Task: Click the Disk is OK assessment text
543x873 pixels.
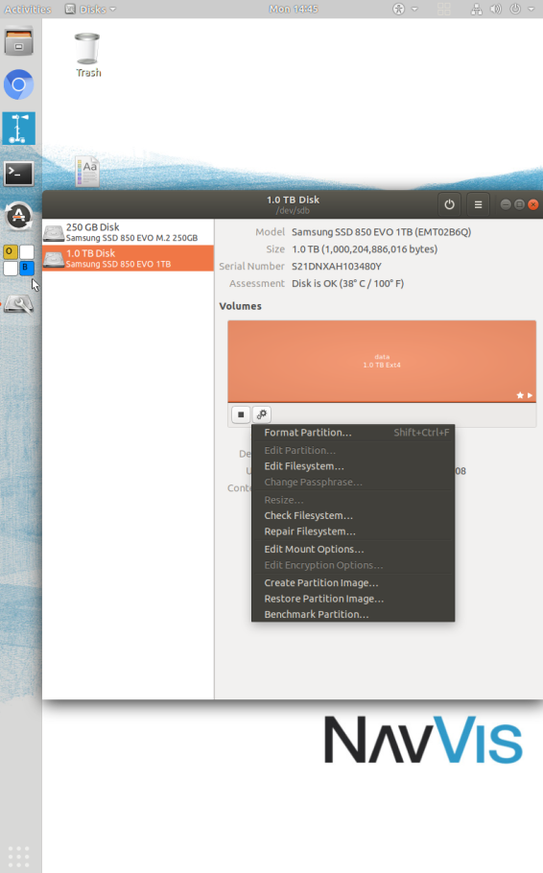Action: [347, 283]
